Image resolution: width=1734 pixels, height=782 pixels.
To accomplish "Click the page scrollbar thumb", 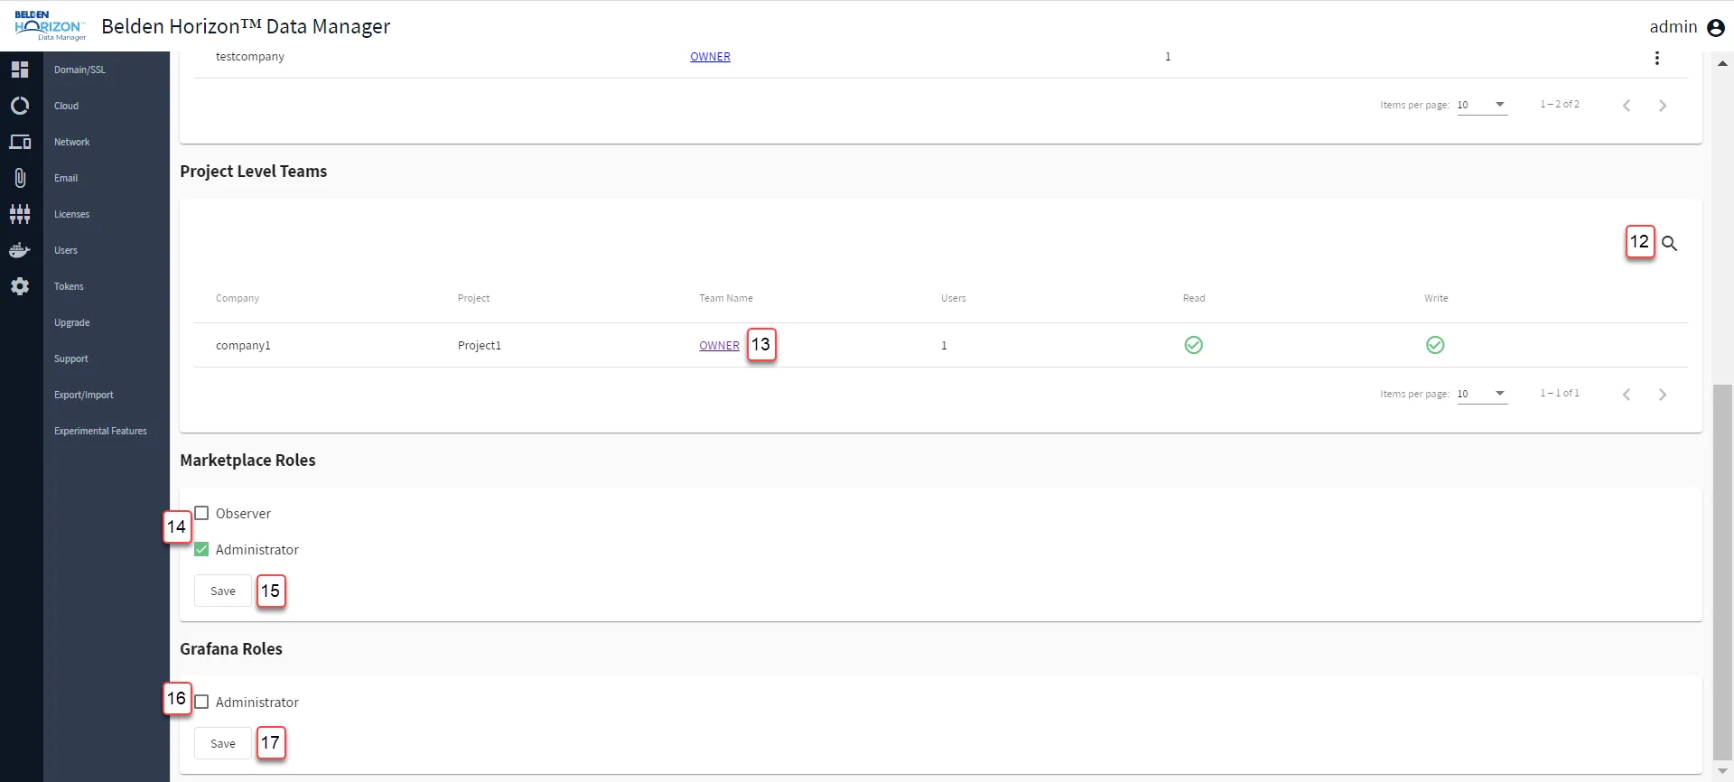I will (x=1722, y=573).
